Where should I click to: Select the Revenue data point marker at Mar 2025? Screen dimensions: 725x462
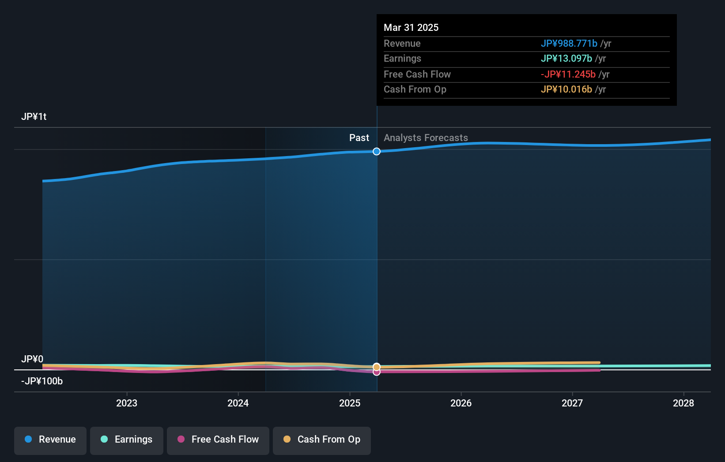click(x=377, y=152)
